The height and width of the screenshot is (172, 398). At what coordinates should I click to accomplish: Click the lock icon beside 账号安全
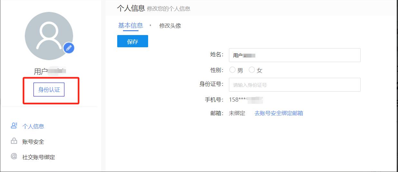(14, 141)
